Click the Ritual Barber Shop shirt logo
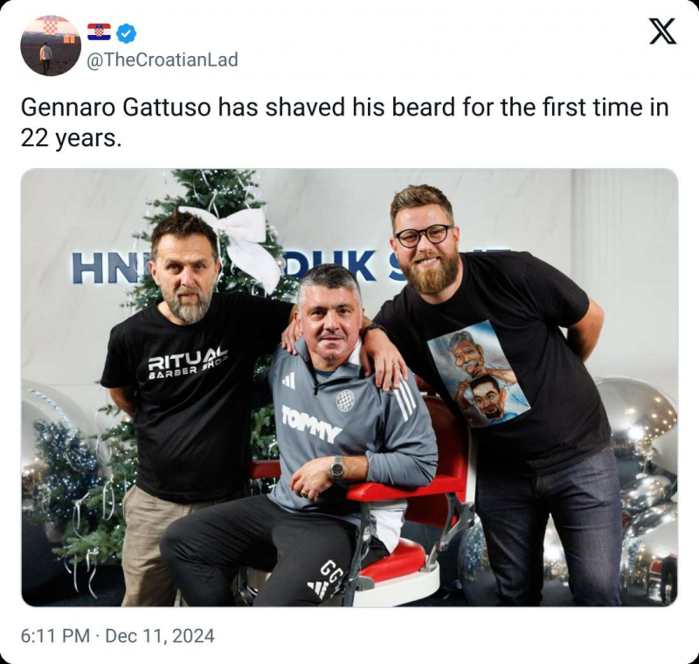The image size is (699, 664). 188,363
